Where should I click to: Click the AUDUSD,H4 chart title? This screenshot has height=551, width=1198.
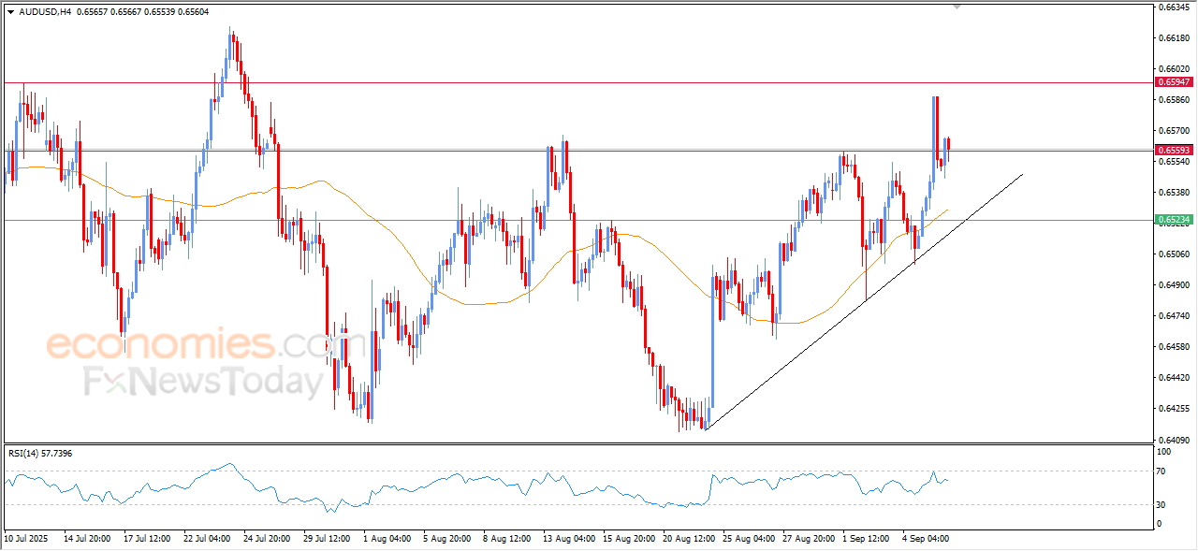point(45,12)
